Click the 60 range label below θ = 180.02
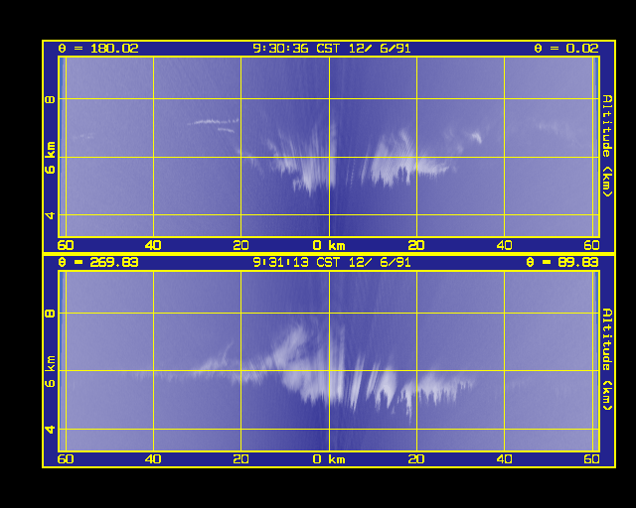Viewport: 636px width, 508px height. pos(66,245)
